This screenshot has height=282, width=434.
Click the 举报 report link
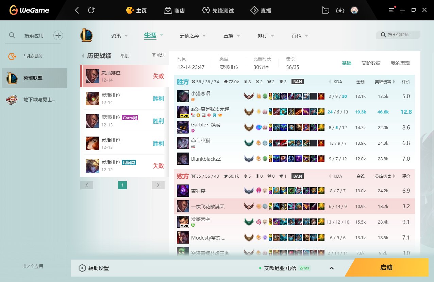click(124, 56)
